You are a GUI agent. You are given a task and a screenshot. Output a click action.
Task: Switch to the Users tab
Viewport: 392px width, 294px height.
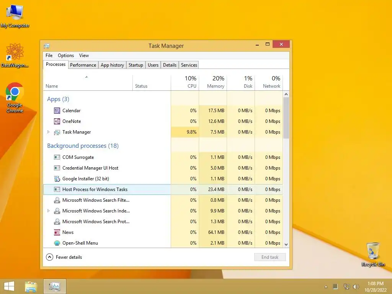153,65
